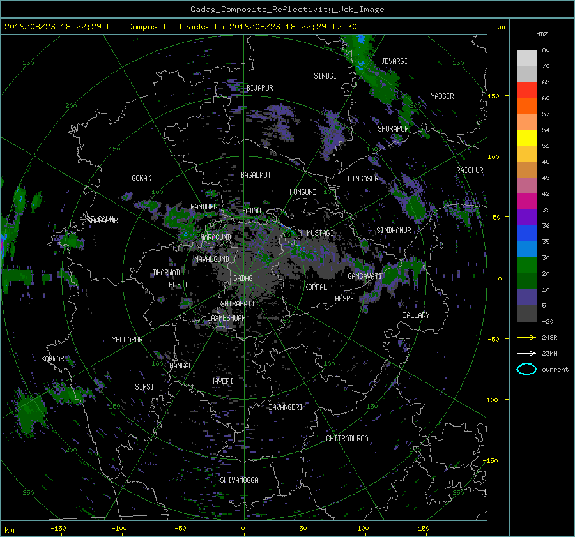Click the DHARWAD city label
The height and width of the screenshot is (537, 575).
pos(167,273)
